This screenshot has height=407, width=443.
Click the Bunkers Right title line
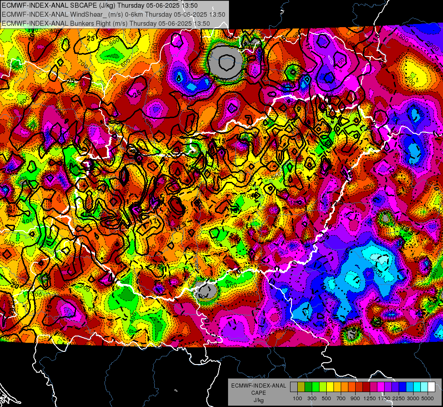106,24
